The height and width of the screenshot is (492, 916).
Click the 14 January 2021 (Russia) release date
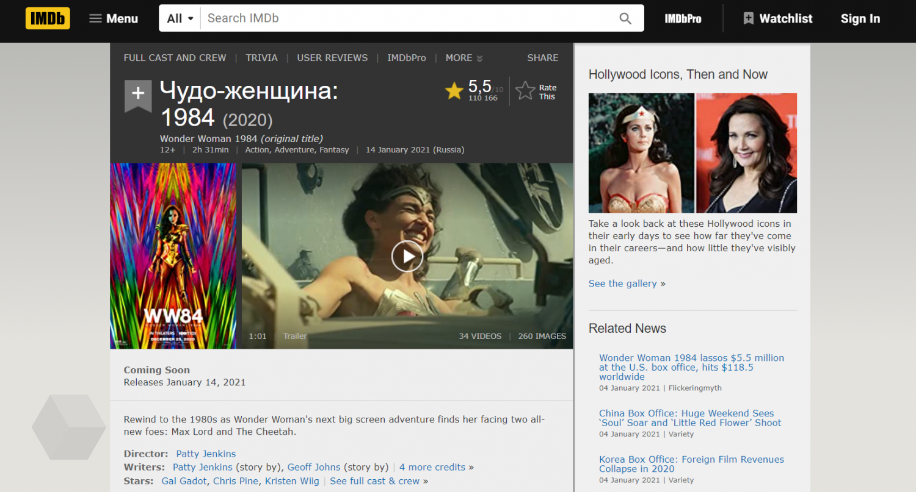point(415,150)
